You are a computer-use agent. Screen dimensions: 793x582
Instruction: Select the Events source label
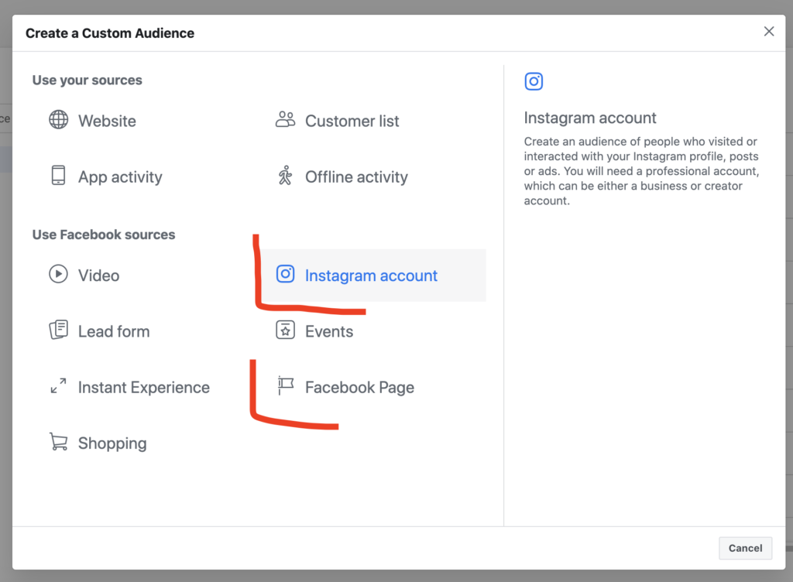[x=328, y=332]
